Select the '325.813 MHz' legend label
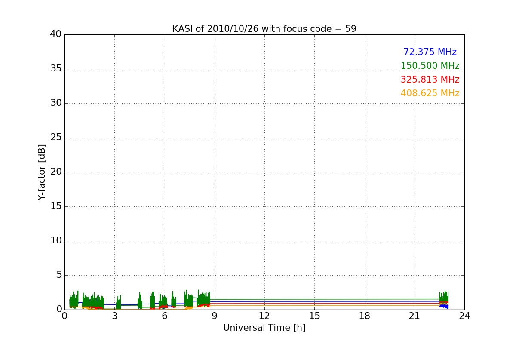 430,80
